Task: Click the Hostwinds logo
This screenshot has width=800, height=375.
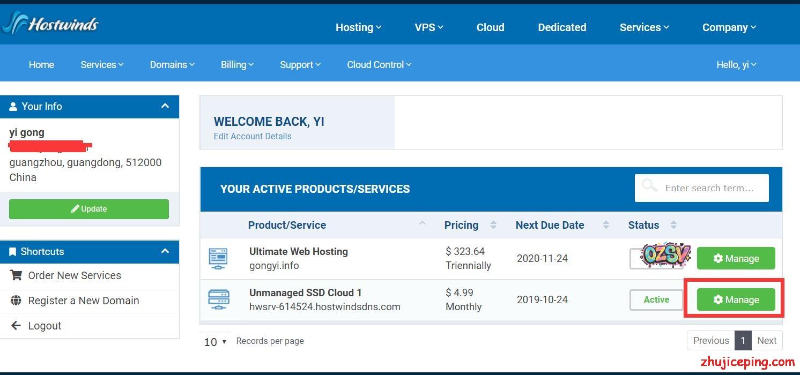Action: click(51, 24)
